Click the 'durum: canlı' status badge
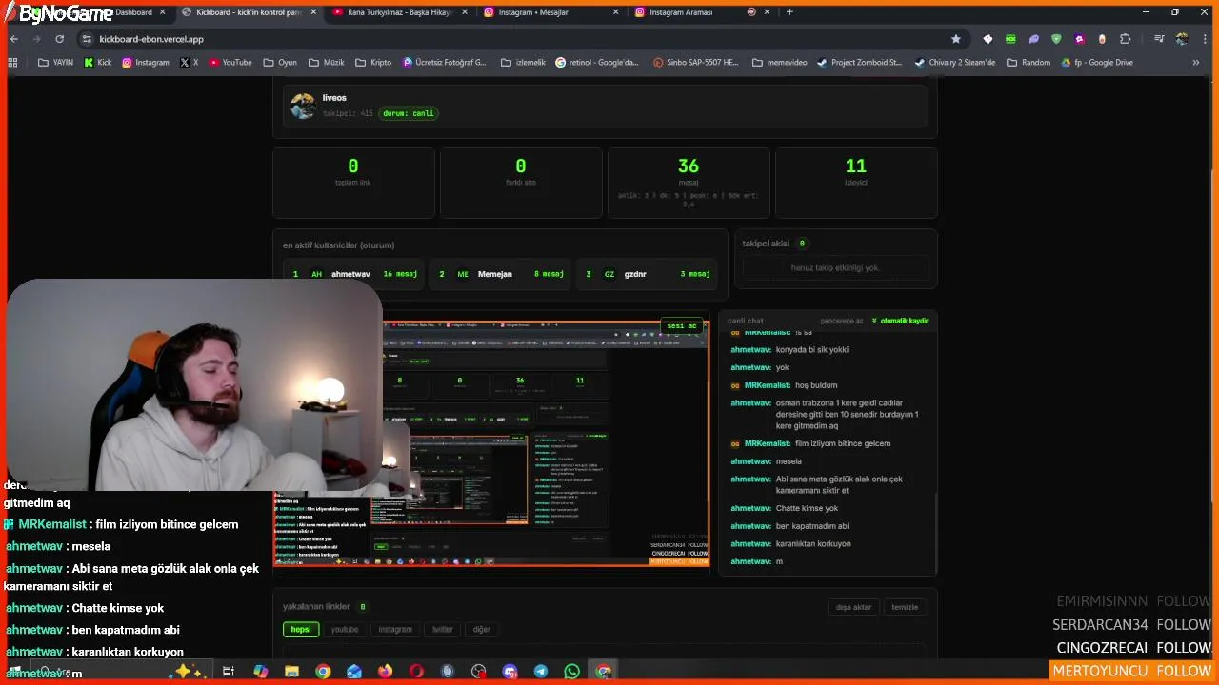This screenshot has height=685, width=1219. [x=410, y=113]
